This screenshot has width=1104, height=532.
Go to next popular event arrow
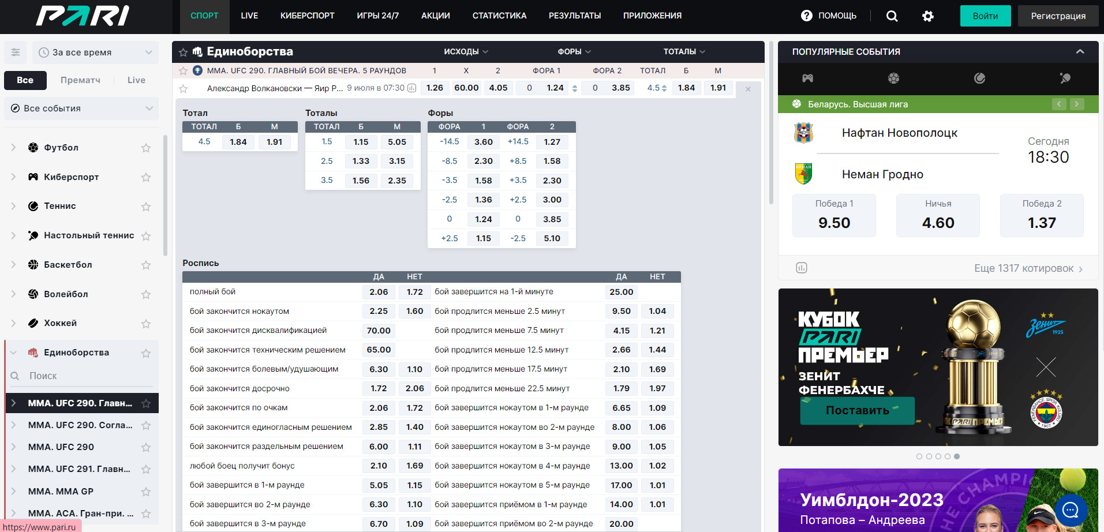tap(1077, 104)
